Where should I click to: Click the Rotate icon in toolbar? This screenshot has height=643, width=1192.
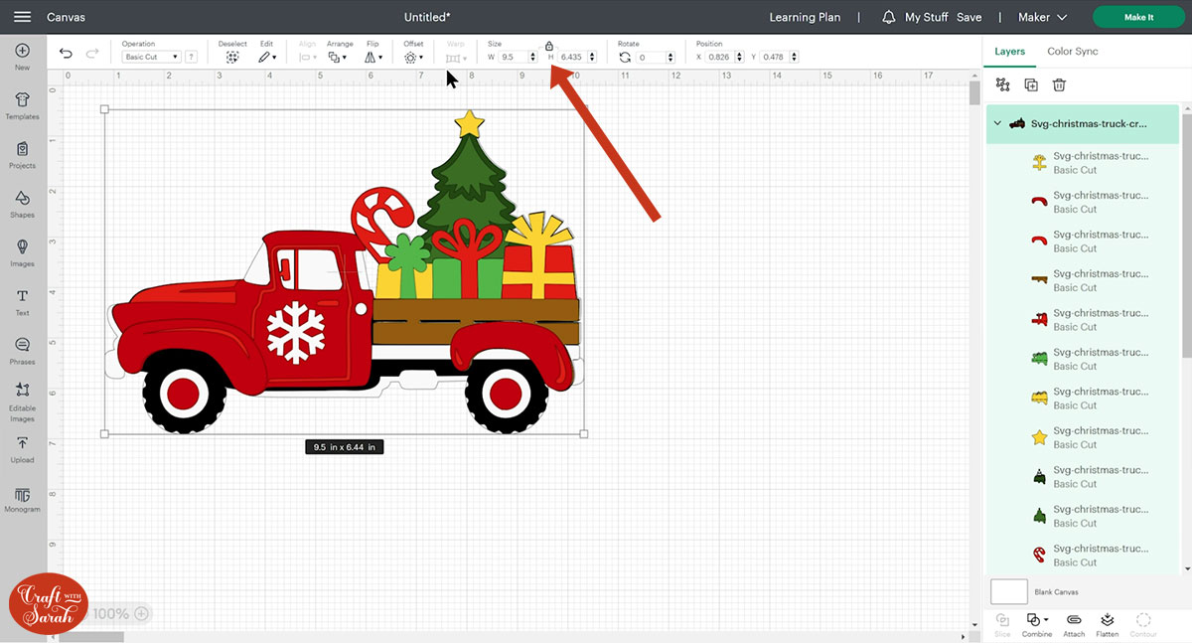click(x=625, y=57)
